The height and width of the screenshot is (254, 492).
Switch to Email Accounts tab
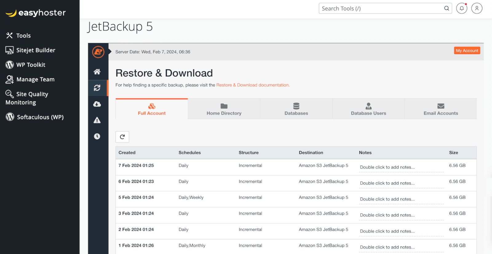pos(441,109)
